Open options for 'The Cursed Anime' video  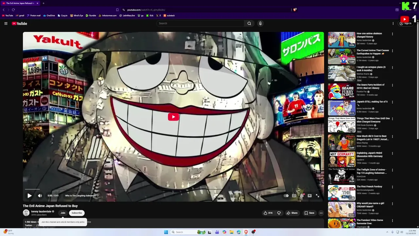[392, 51]
